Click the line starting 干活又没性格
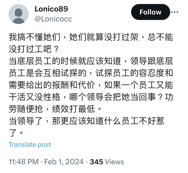The width and height of the screenshot is (188, 173). tap(91, 97)
